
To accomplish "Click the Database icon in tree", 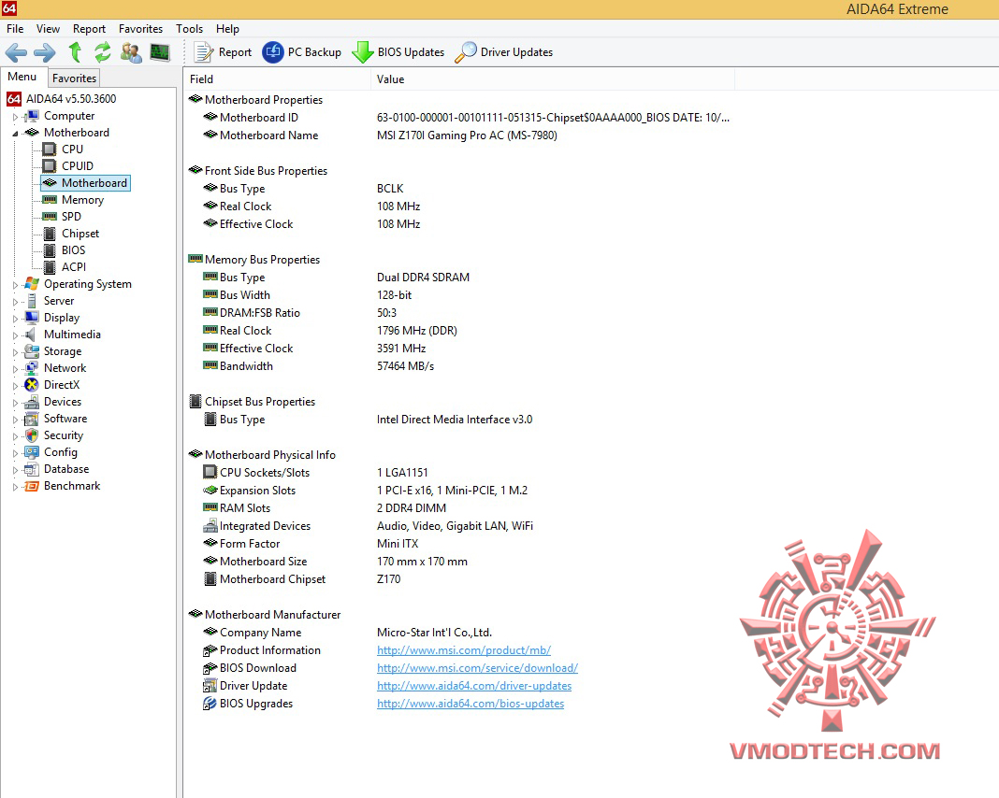I will (32, 469).
